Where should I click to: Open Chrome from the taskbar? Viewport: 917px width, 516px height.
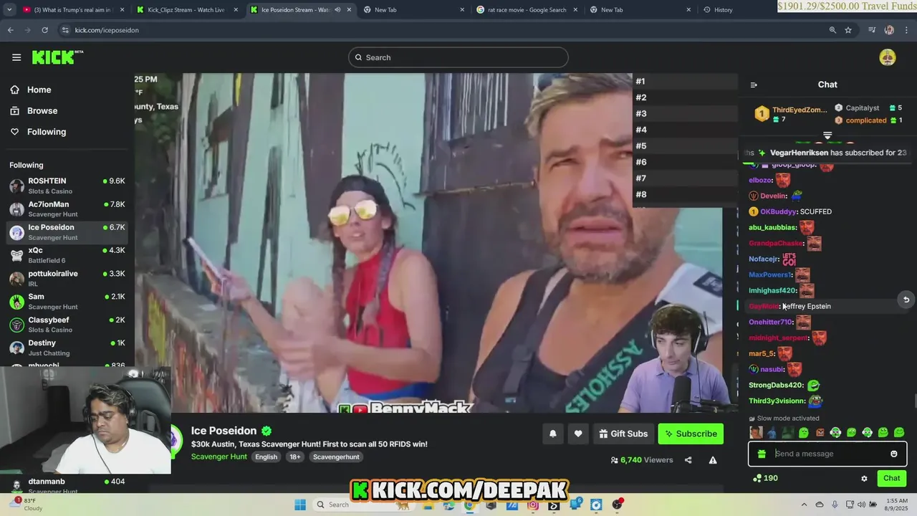point(469,505)
